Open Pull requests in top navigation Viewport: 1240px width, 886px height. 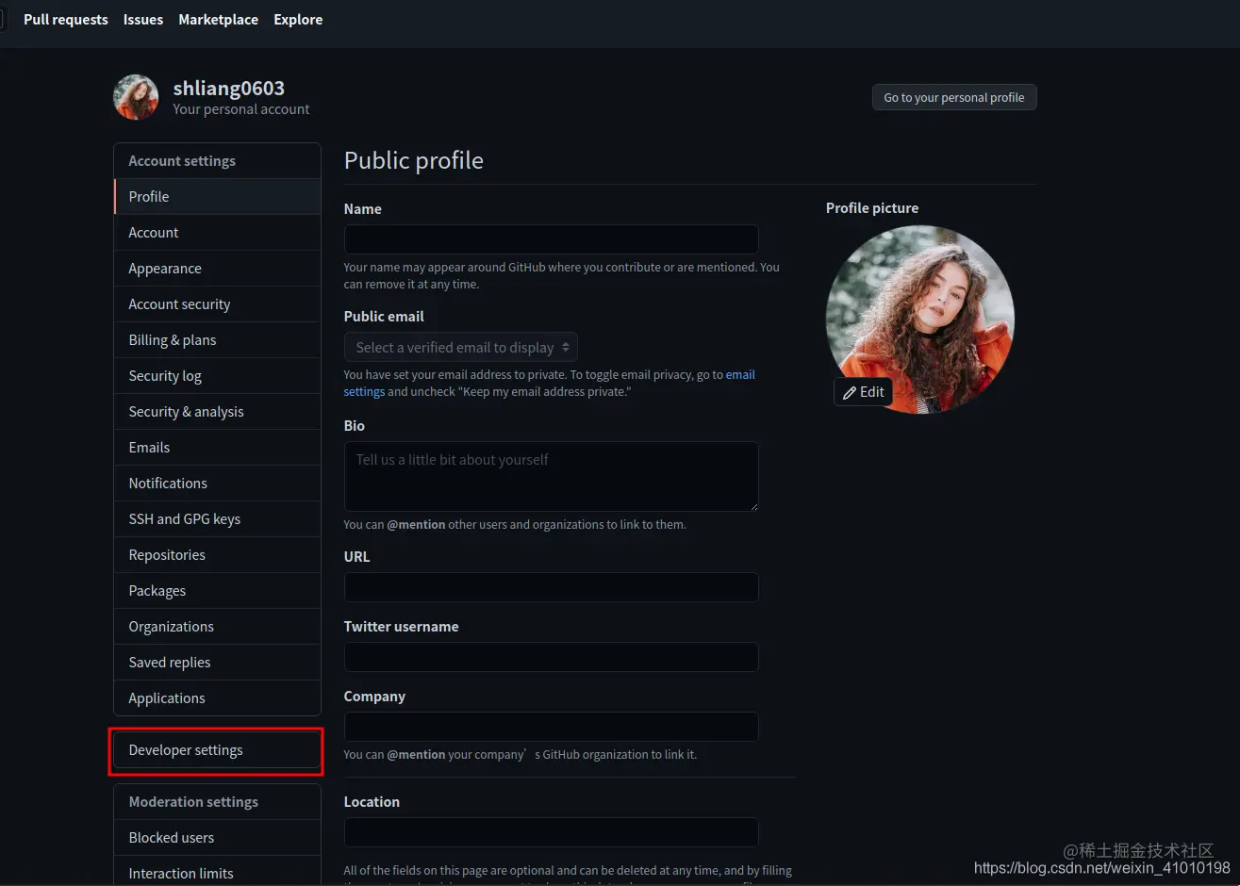66,19
